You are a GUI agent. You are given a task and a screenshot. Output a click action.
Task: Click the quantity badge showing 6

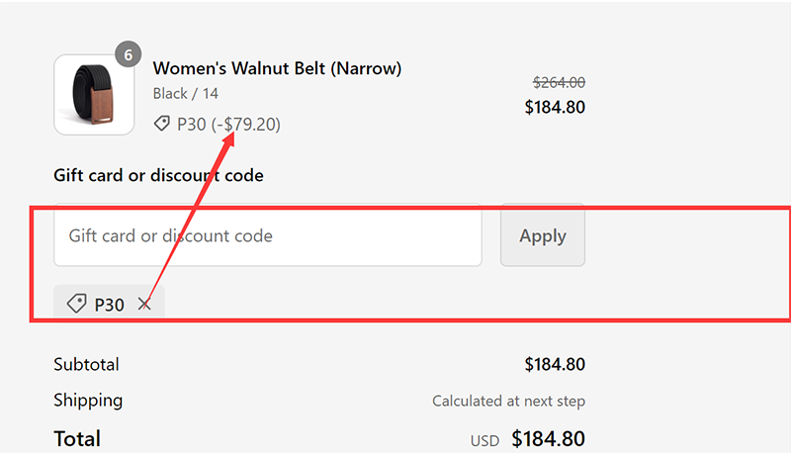[129, 54]
